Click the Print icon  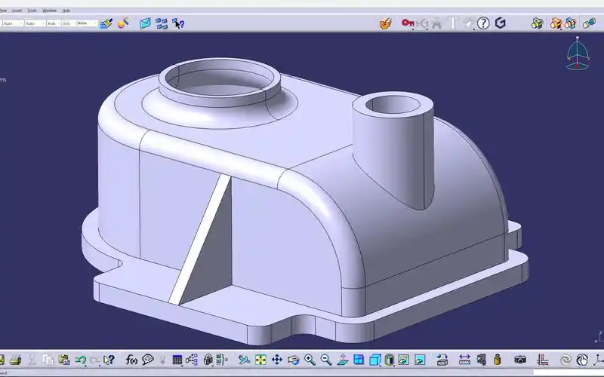pos(15,360)
